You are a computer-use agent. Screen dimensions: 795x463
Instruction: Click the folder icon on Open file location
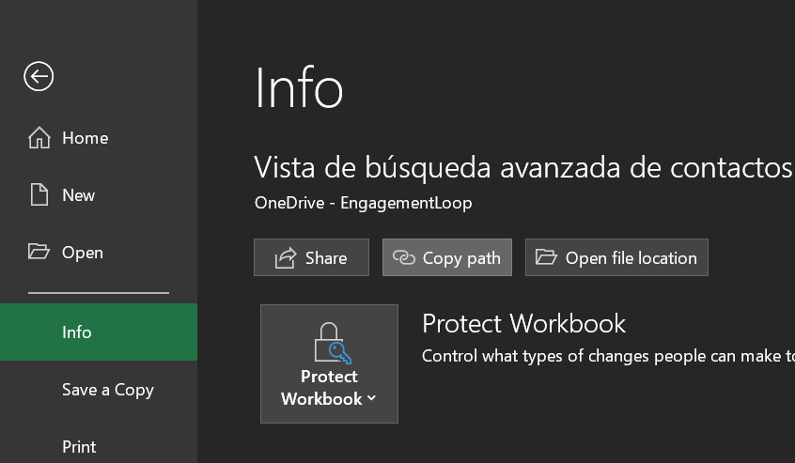(545, 258)
